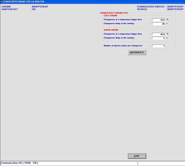Screen dimensions: 185x166
Task: Click the WARM ENGINE group label
Action: pyautogui.click(x=111, y=30)
